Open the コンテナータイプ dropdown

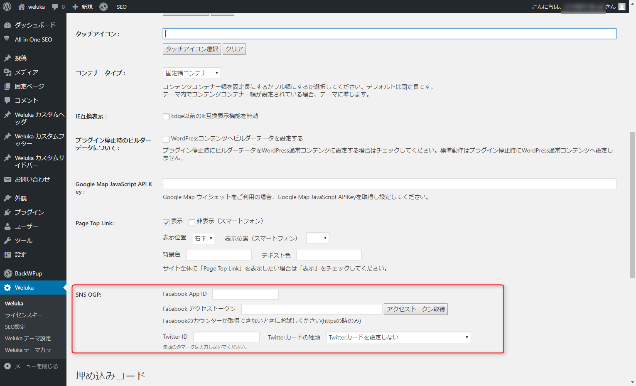coord(192,73)
